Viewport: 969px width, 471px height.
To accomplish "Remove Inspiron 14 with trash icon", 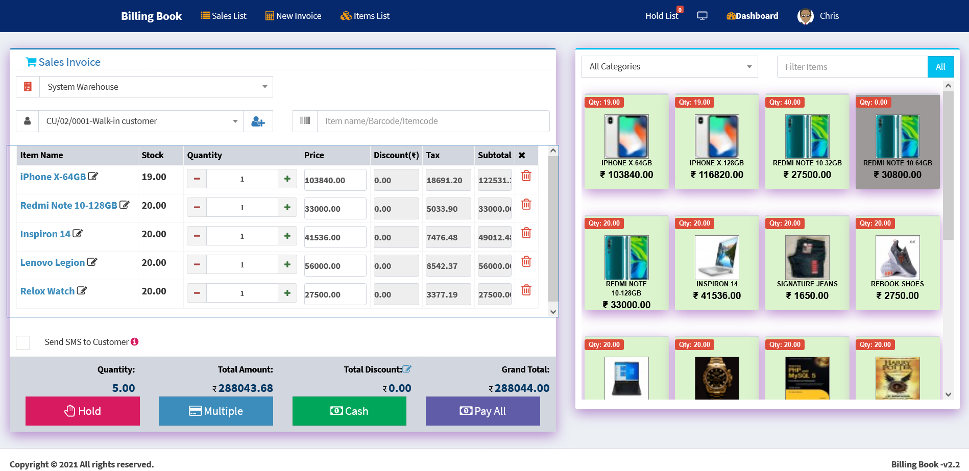I will coord(526,233).
